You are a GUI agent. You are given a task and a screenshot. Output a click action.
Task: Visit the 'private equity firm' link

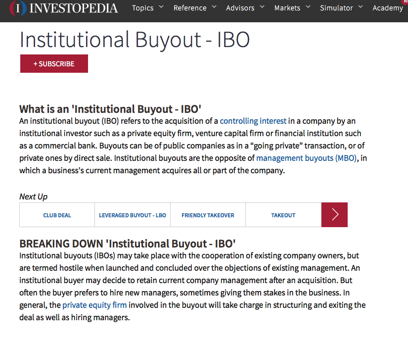[x=94, y=305]
